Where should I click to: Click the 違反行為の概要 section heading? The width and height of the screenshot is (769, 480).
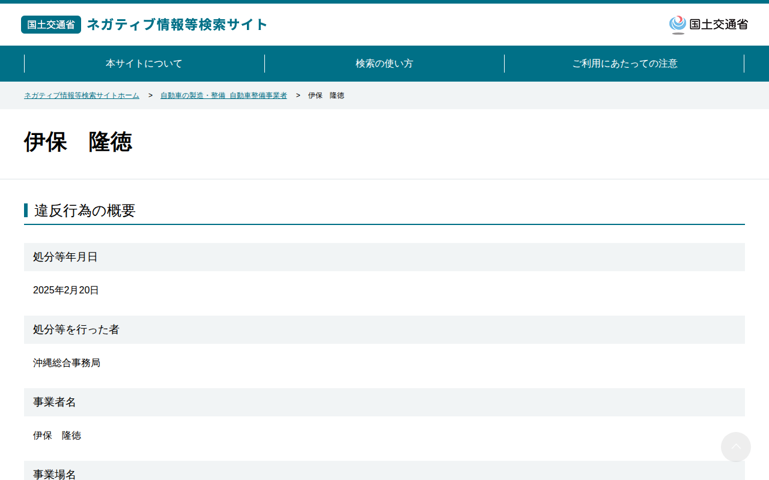coord(85,211)
